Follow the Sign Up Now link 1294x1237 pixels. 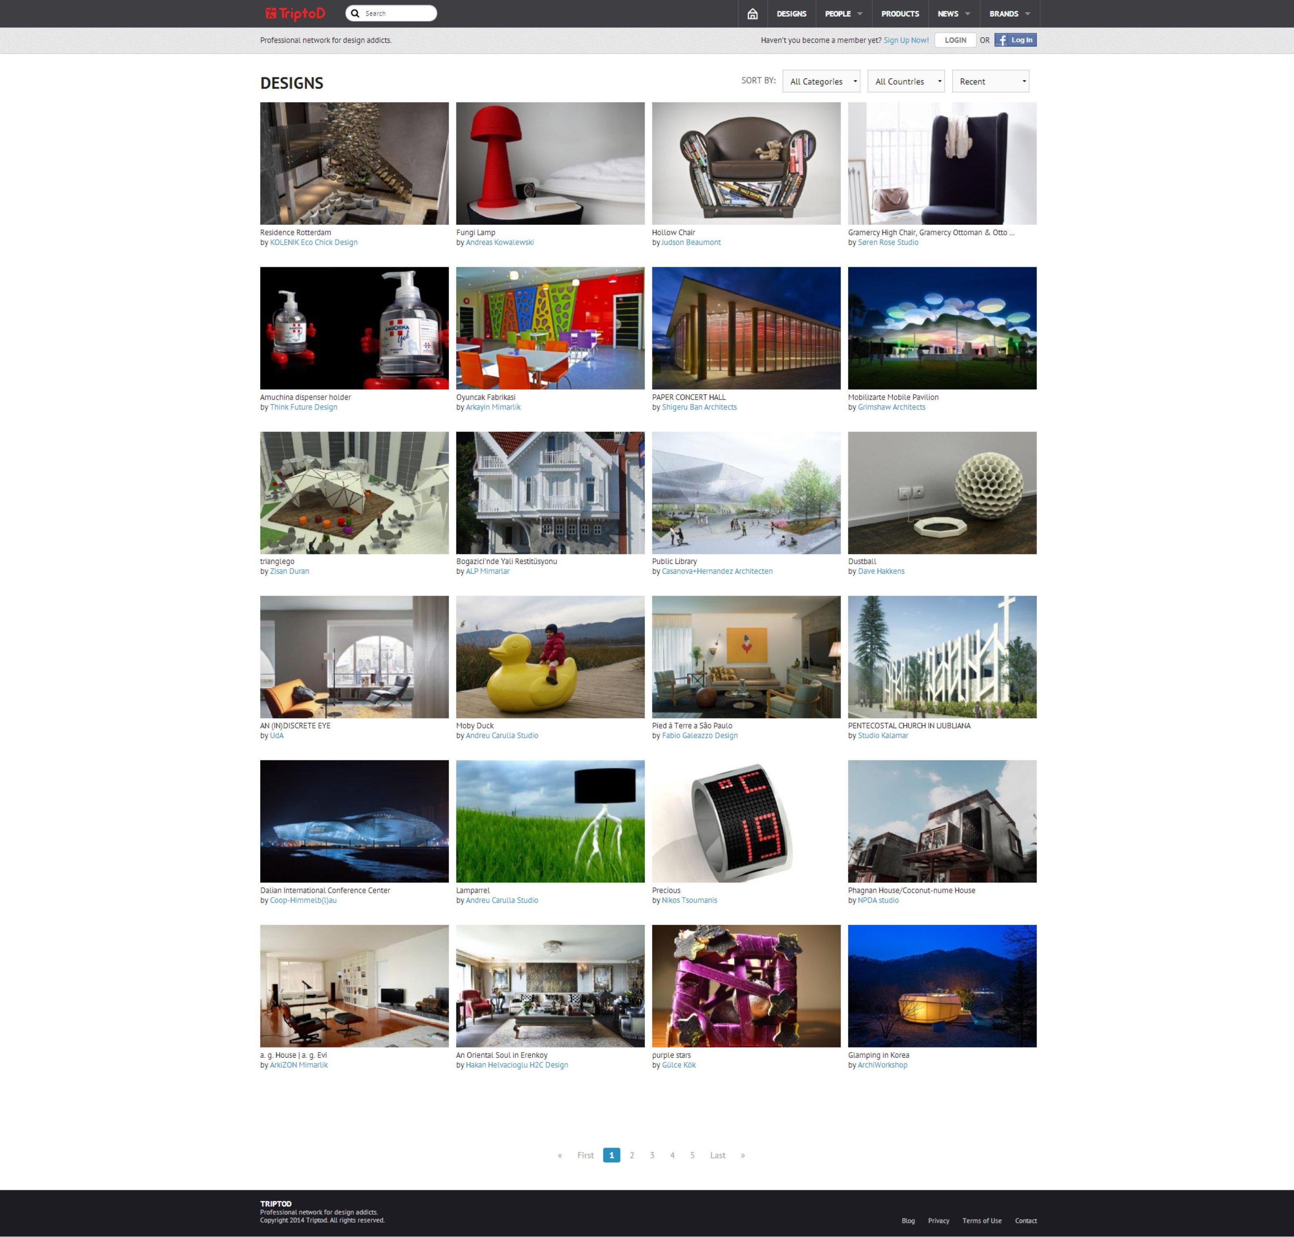[906, 40]
